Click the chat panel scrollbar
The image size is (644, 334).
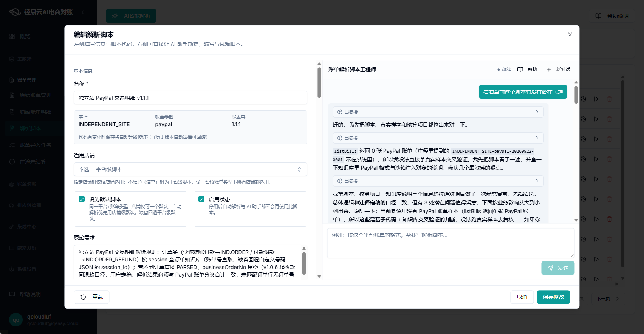[576, 94]
